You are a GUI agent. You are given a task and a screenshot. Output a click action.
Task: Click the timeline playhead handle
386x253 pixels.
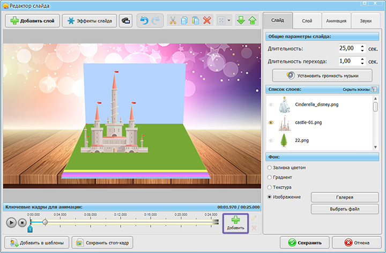[x=45, y=222]
